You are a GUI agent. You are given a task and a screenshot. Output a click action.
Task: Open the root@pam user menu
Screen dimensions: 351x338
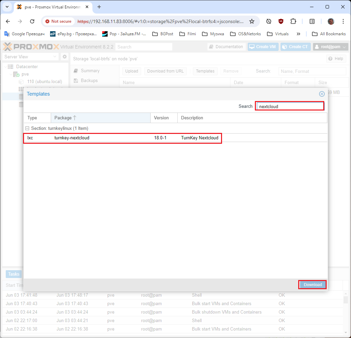[330, 47]
